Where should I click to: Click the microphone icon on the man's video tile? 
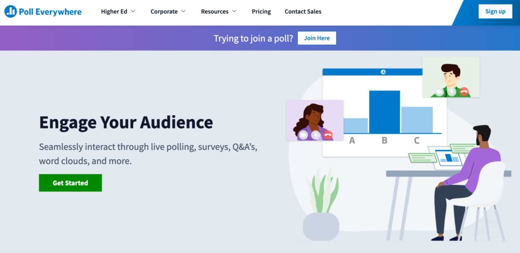tap(451, 92)
